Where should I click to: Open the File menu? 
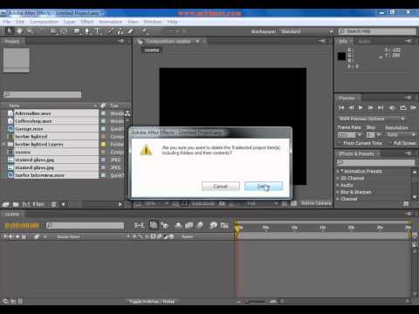click(x=6, y=22)
